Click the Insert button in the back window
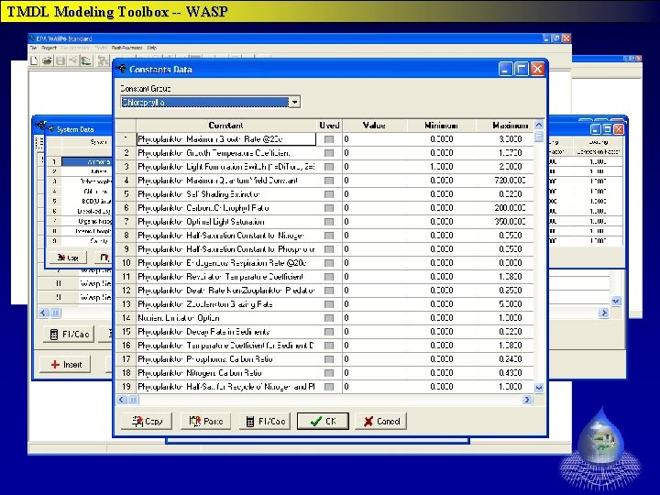This screenshot has height=495, width=660. [x=65, y=365]
